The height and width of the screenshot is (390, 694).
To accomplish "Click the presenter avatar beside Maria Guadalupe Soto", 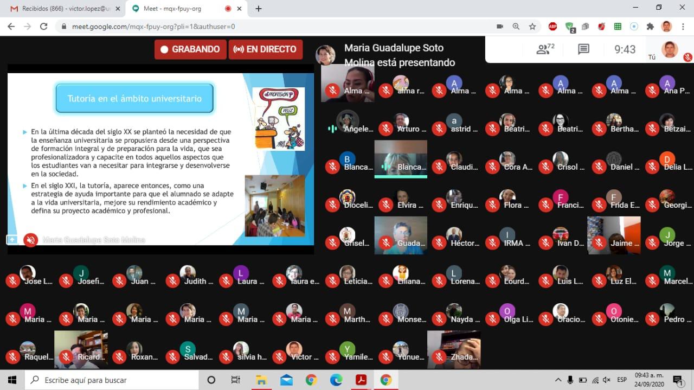I will point(325,55).
